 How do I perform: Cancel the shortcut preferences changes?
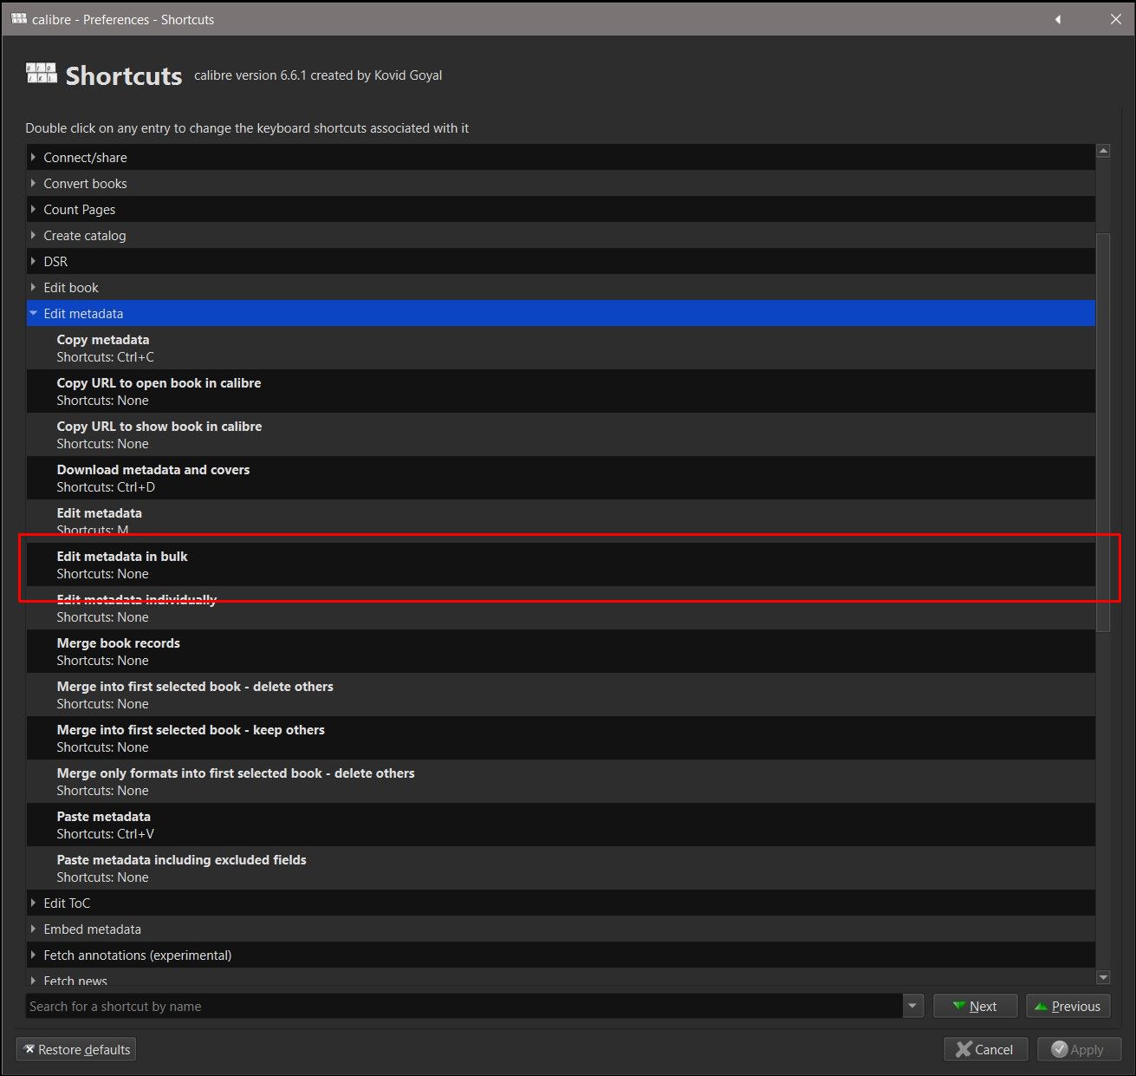coord(985,1049)
